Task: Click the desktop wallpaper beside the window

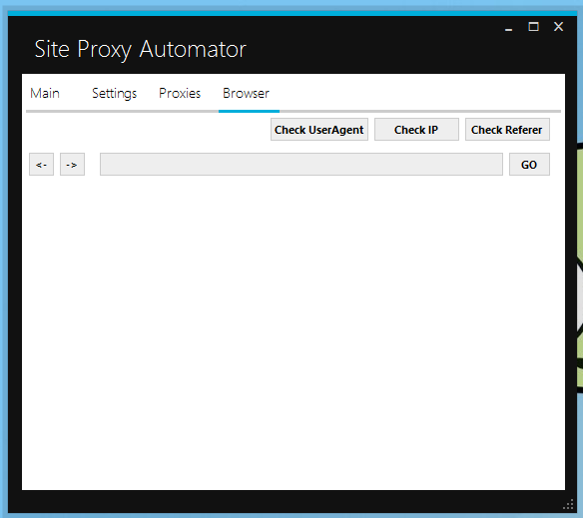Action: click(579, 260)
